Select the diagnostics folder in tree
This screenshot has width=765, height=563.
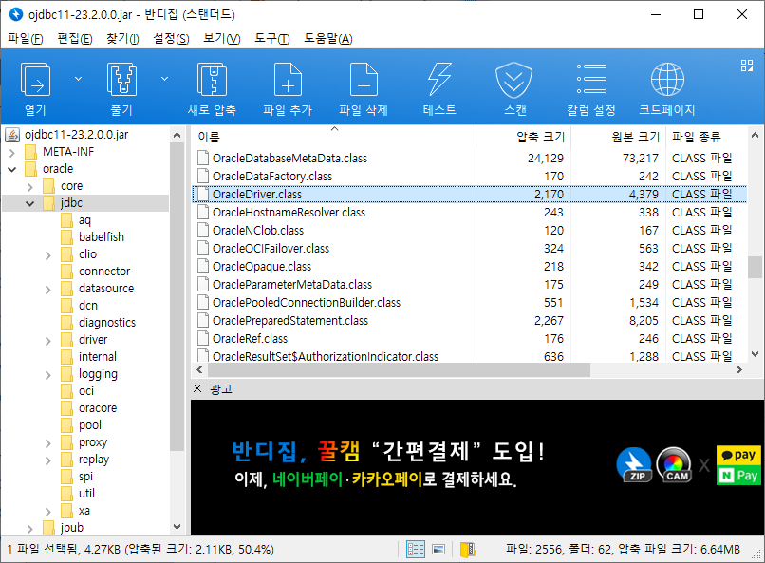[x=107, y=323]
